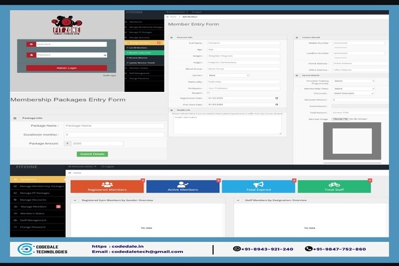Viewport: 399px width, 266px height.
Task: Click the Choose File button for Member Image
Action: 339,118
